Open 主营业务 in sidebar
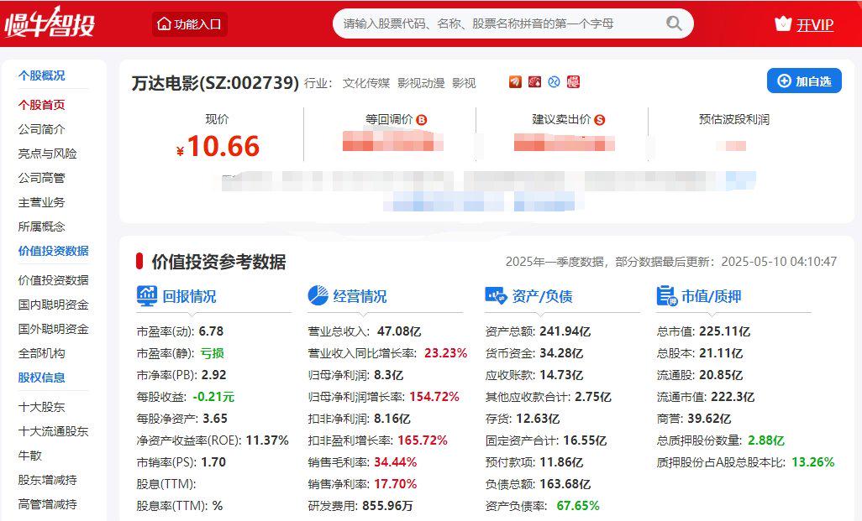Viewport: 862px width, 521px height. 42,202
